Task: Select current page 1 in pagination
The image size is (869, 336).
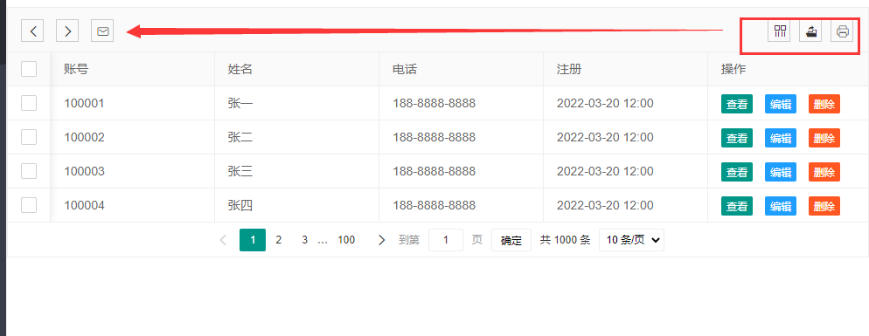Action: pos(253,240)
